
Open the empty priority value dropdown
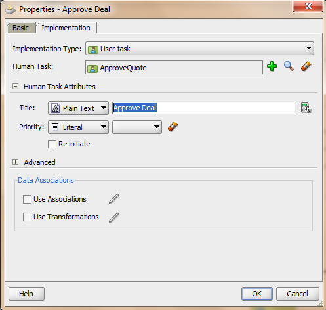pyautogui.click(x=137, y=127)
